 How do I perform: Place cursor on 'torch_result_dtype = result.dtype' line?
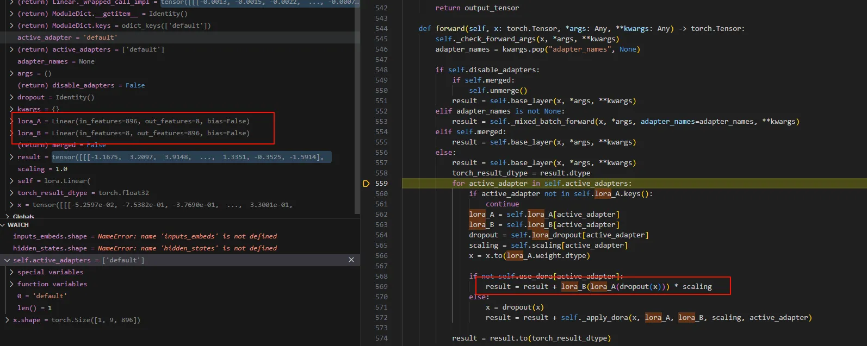point(521,173)
